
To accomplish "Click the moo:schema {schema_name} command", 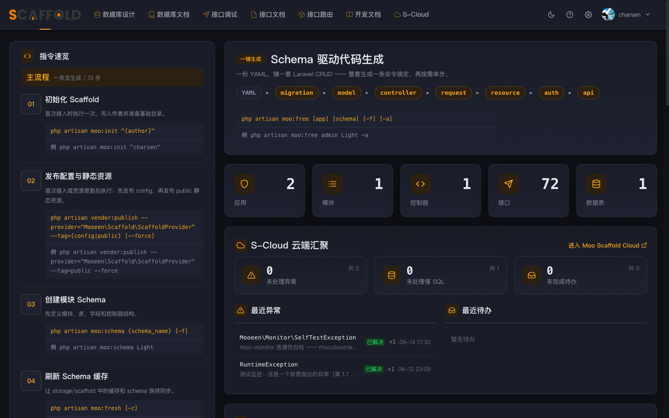I will coord(124,331).
